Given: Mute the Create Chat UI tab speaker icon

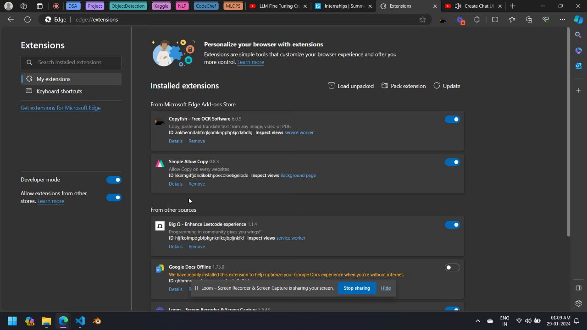Looking at the screenshot, I should (x=457, y=6).
